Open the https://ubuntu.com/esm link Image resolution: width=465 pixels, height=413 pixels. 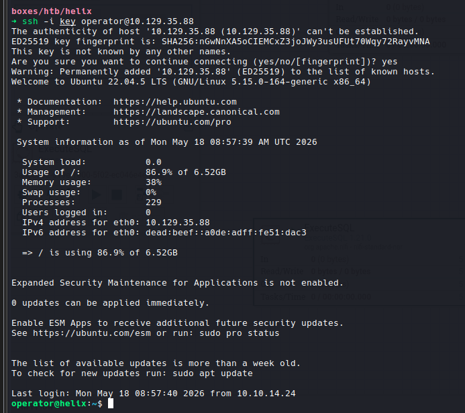[92, 333]
